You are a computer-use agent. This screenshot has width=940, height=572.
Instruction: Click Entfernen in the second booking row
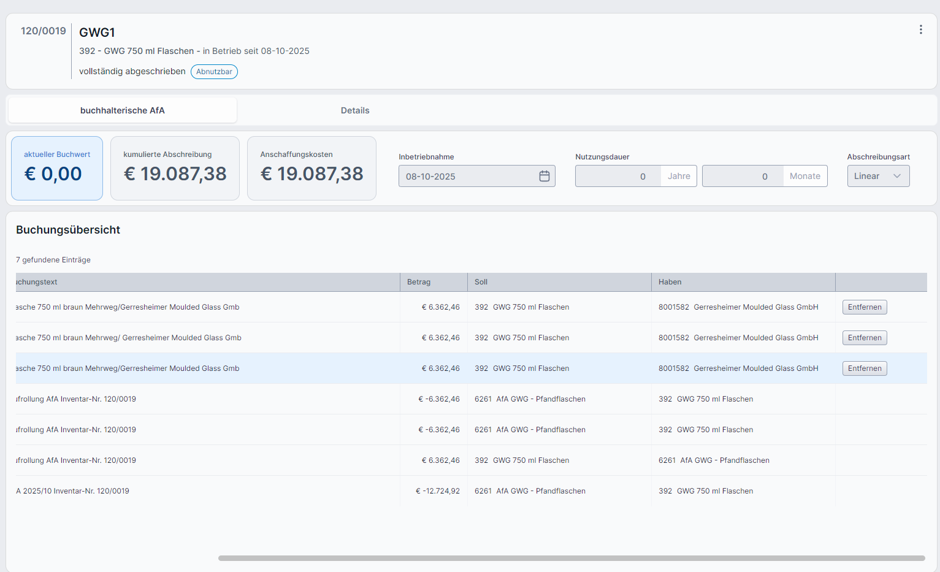click(864, 338)
